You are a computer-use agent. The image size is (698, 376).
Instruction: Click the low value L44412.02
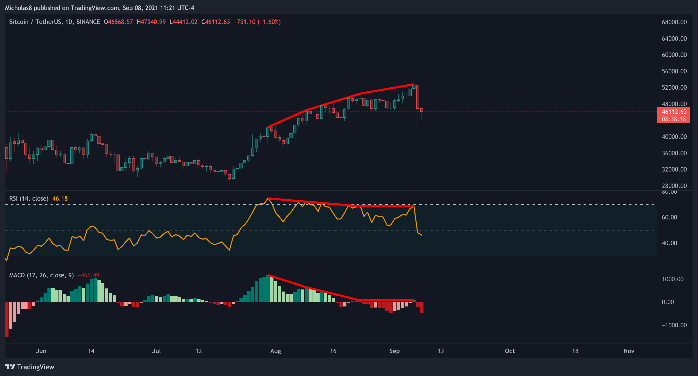tap(184, 22)
